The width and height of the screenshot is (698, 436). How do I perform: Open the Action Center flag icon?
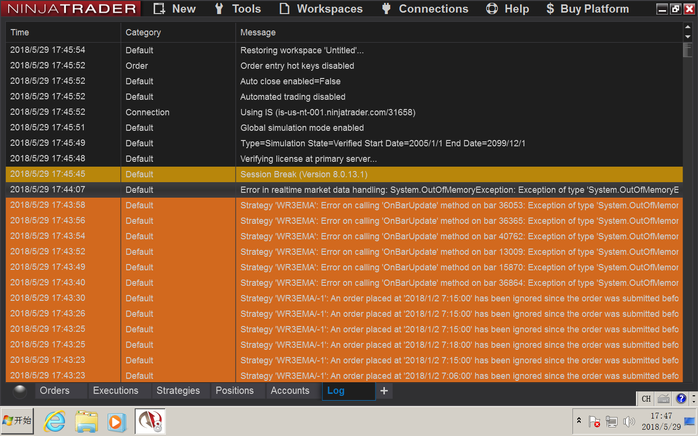[594, 421]
